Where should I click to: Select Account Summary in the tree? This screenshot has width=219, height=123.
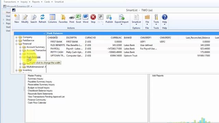[x=36, y=47]
